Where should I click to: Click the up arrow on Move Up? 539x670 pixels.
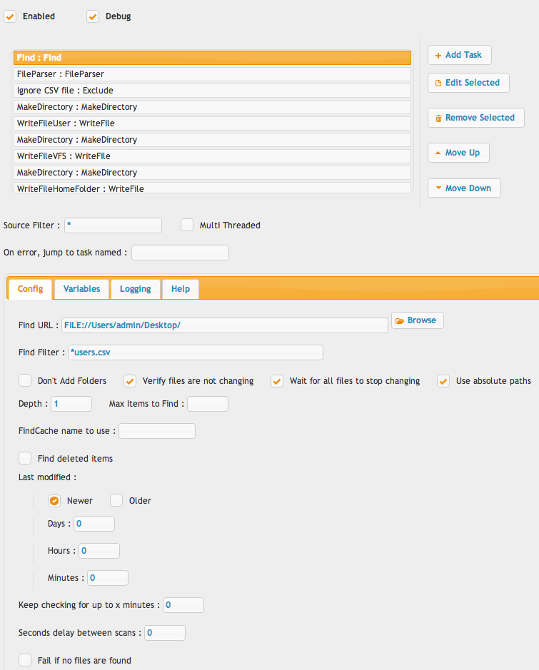point(438,153)
